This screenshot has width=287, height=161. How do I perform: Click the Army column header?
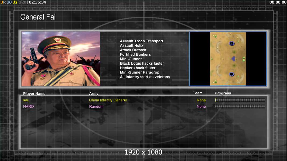pyautogui.click(x=94, y=94)
